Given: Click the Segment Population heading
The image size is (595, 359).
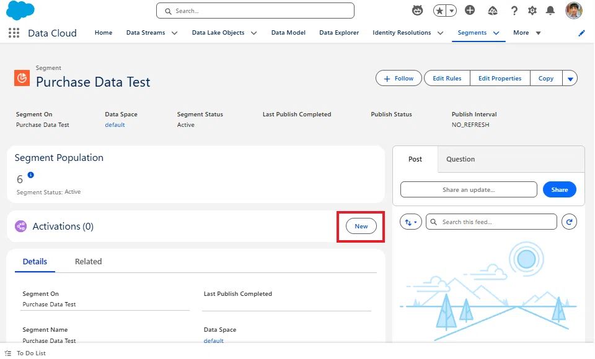Looking at the screenshot, I should [59, 158].
